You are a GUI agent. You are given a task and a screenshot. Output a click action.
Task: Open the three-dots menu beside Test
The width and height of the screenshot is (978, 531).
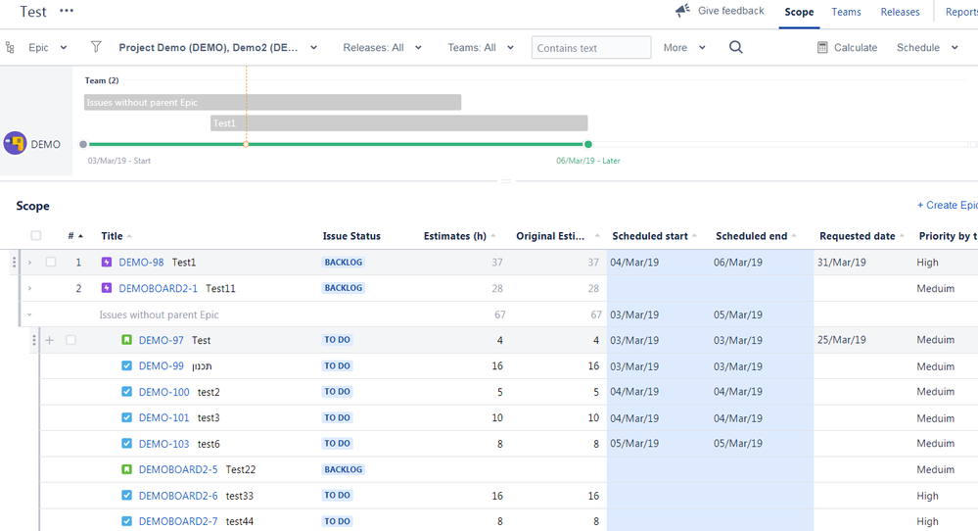tap(67, 11)
